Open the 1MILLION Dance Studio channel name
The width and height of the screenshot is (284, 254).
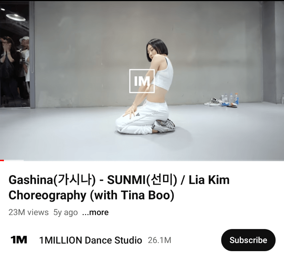click(91, 240)
